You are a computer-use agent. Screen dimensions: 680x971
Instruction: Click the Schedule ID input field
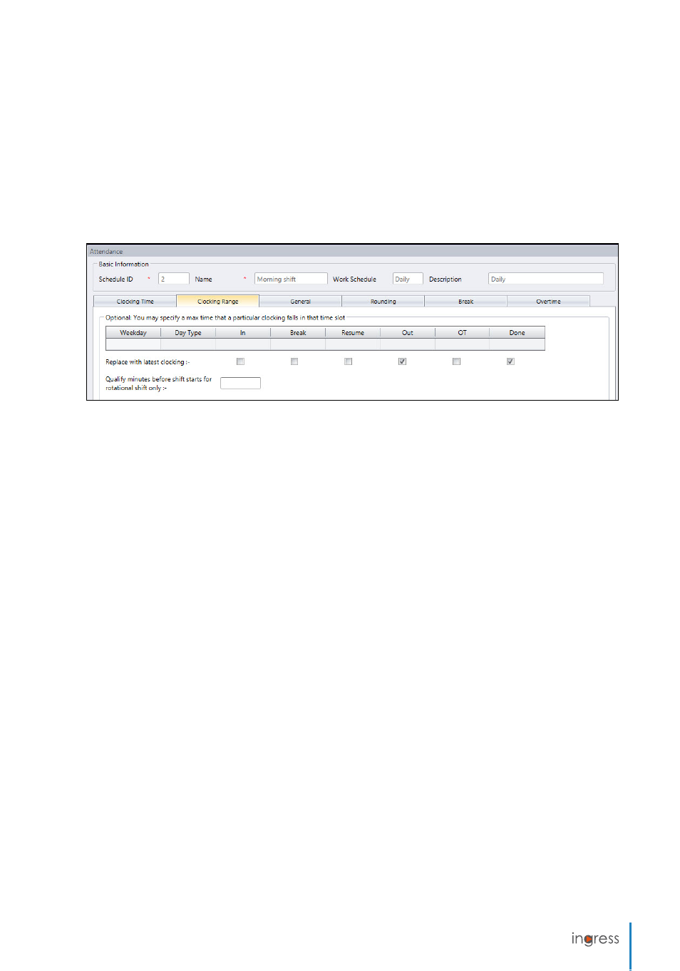(x=174, y=279)
